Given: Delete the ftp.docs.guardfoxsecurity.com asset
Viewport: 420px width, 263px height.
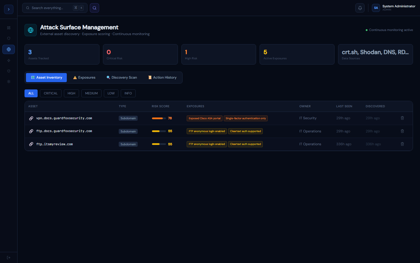Looking at the screenshot, I should coord(402,131).
